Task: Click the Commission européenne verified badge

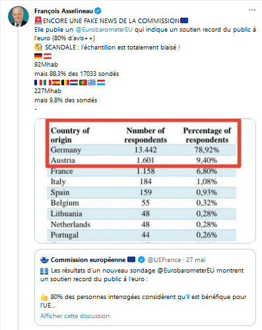Action: [x=141, y=260]
